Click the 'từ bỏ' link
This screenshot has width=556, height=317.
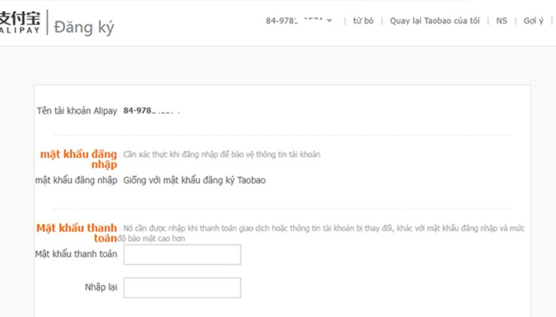click(363, 21)
